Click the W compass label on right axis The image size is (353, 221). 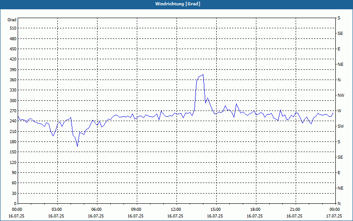[339, 111]
